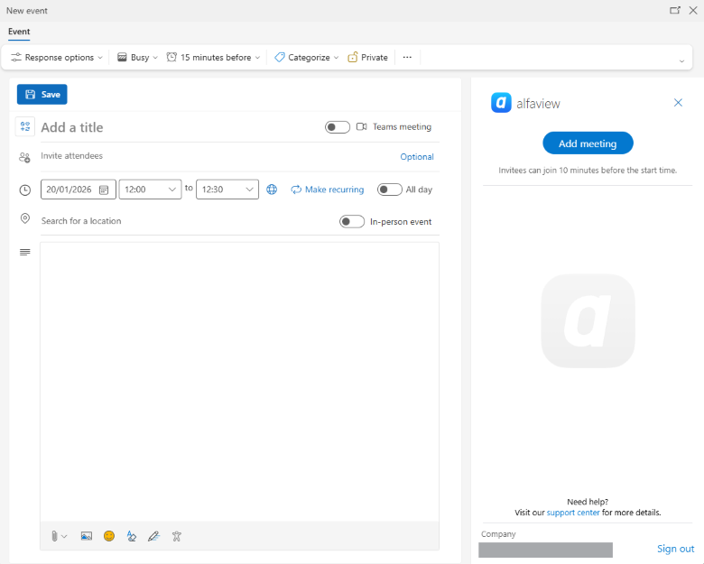Click the alfaview Add meeting button
The image size is (704, 564).
click(588, 143)
